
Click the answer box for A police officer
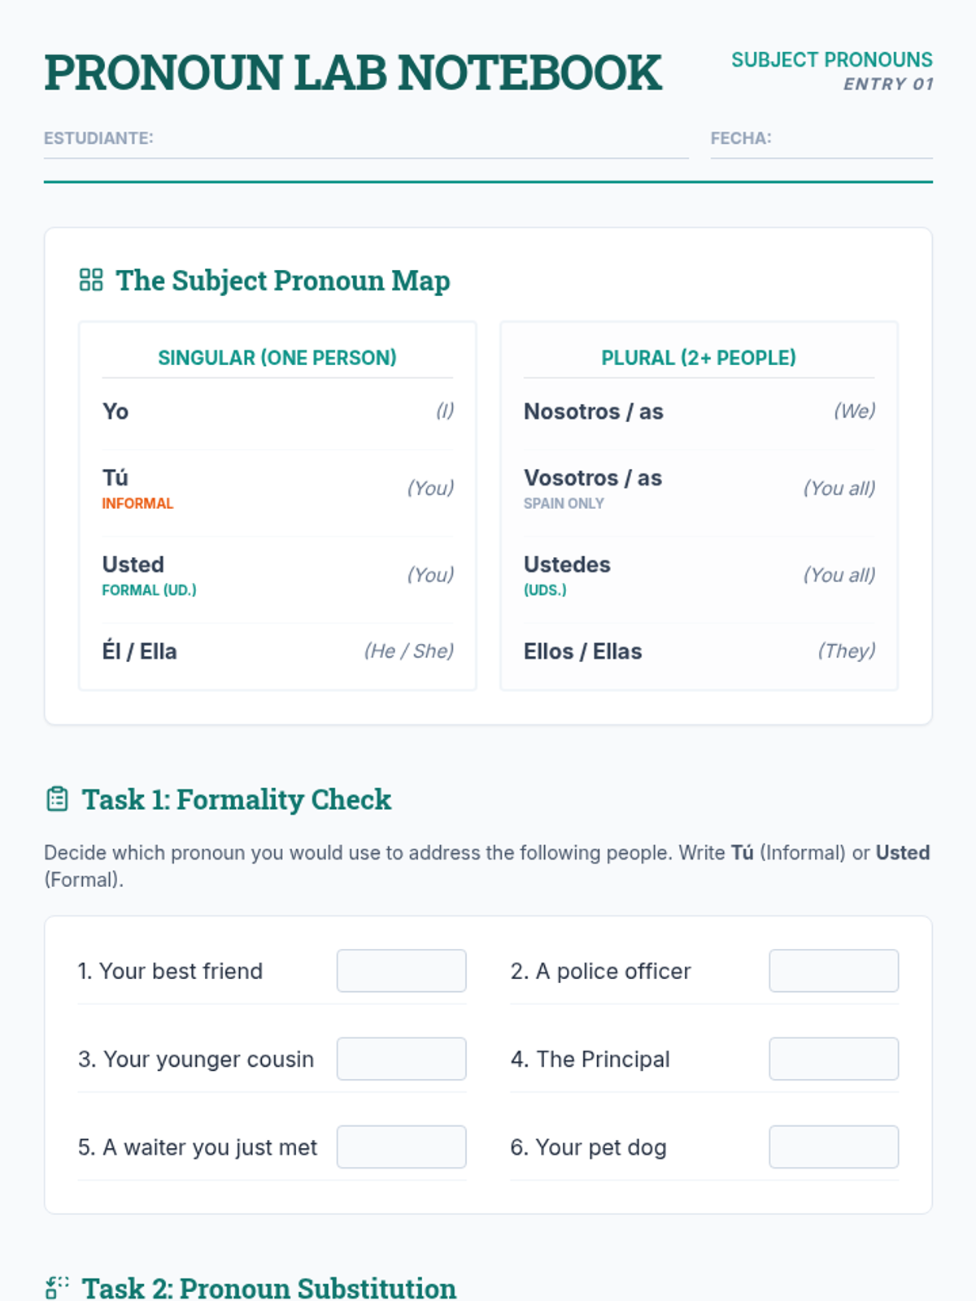tap(834, 971)
